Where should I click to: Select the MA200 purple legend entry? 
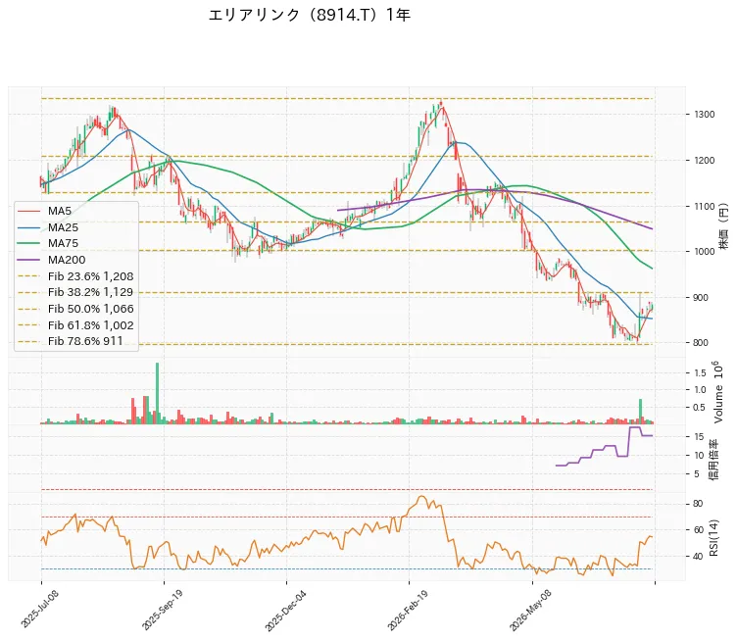(x=52, y=260)
